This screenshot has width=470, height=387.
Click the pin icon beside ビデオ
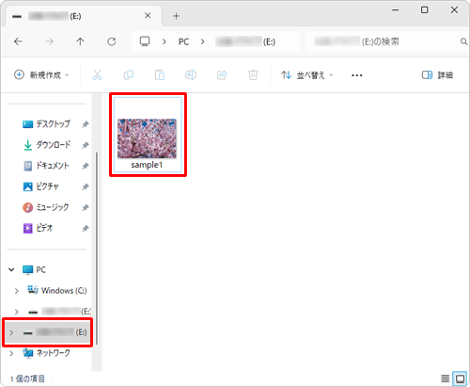coord(85,228)
